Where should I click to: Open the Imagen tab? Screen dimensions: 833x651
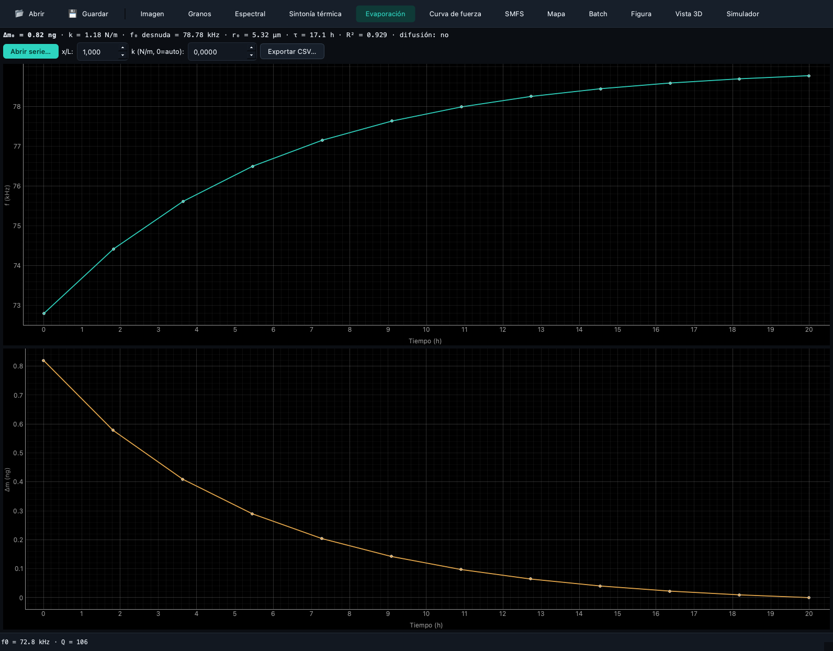(152, 14)
